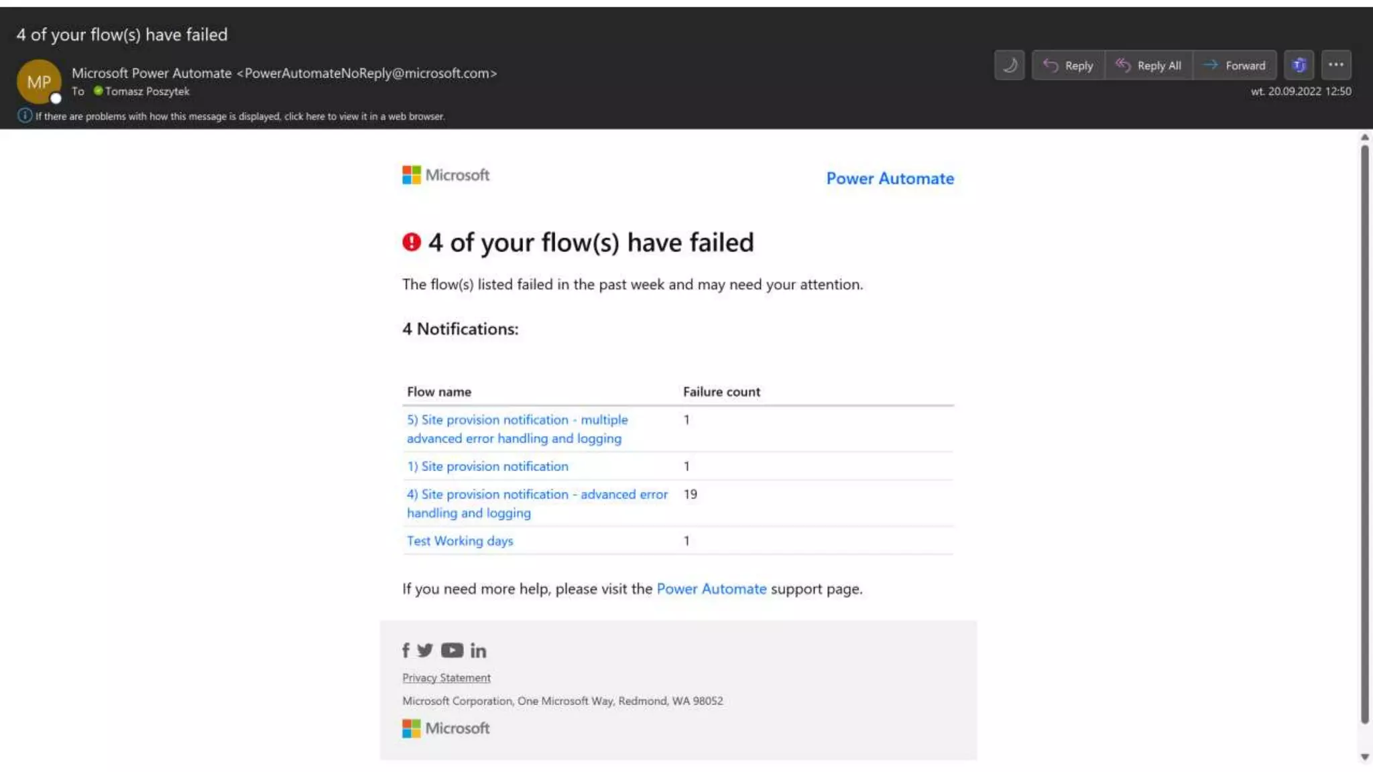Click Reply All in the message header
The width and height of the screenshot is (1373, 772).
coord(1148,65)
